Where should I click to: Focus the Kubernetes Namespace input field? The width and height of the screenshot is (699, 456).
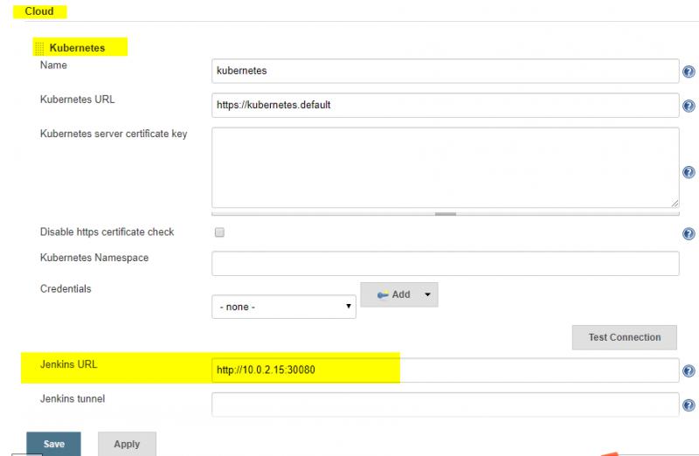click(445, 264)
